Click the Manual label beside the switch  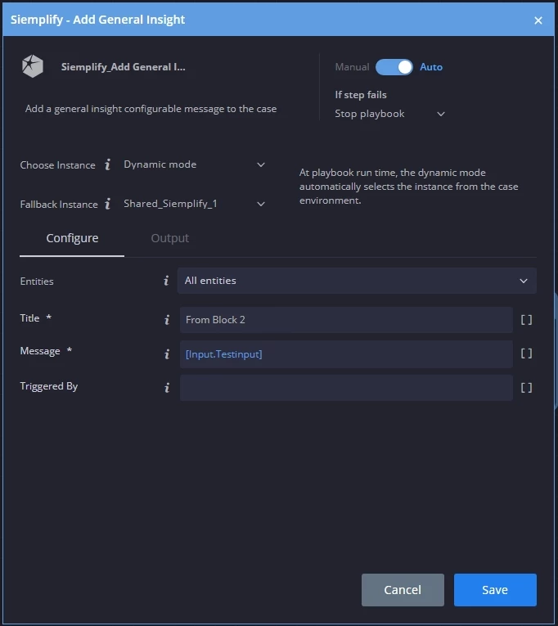(x=352, y=67)
